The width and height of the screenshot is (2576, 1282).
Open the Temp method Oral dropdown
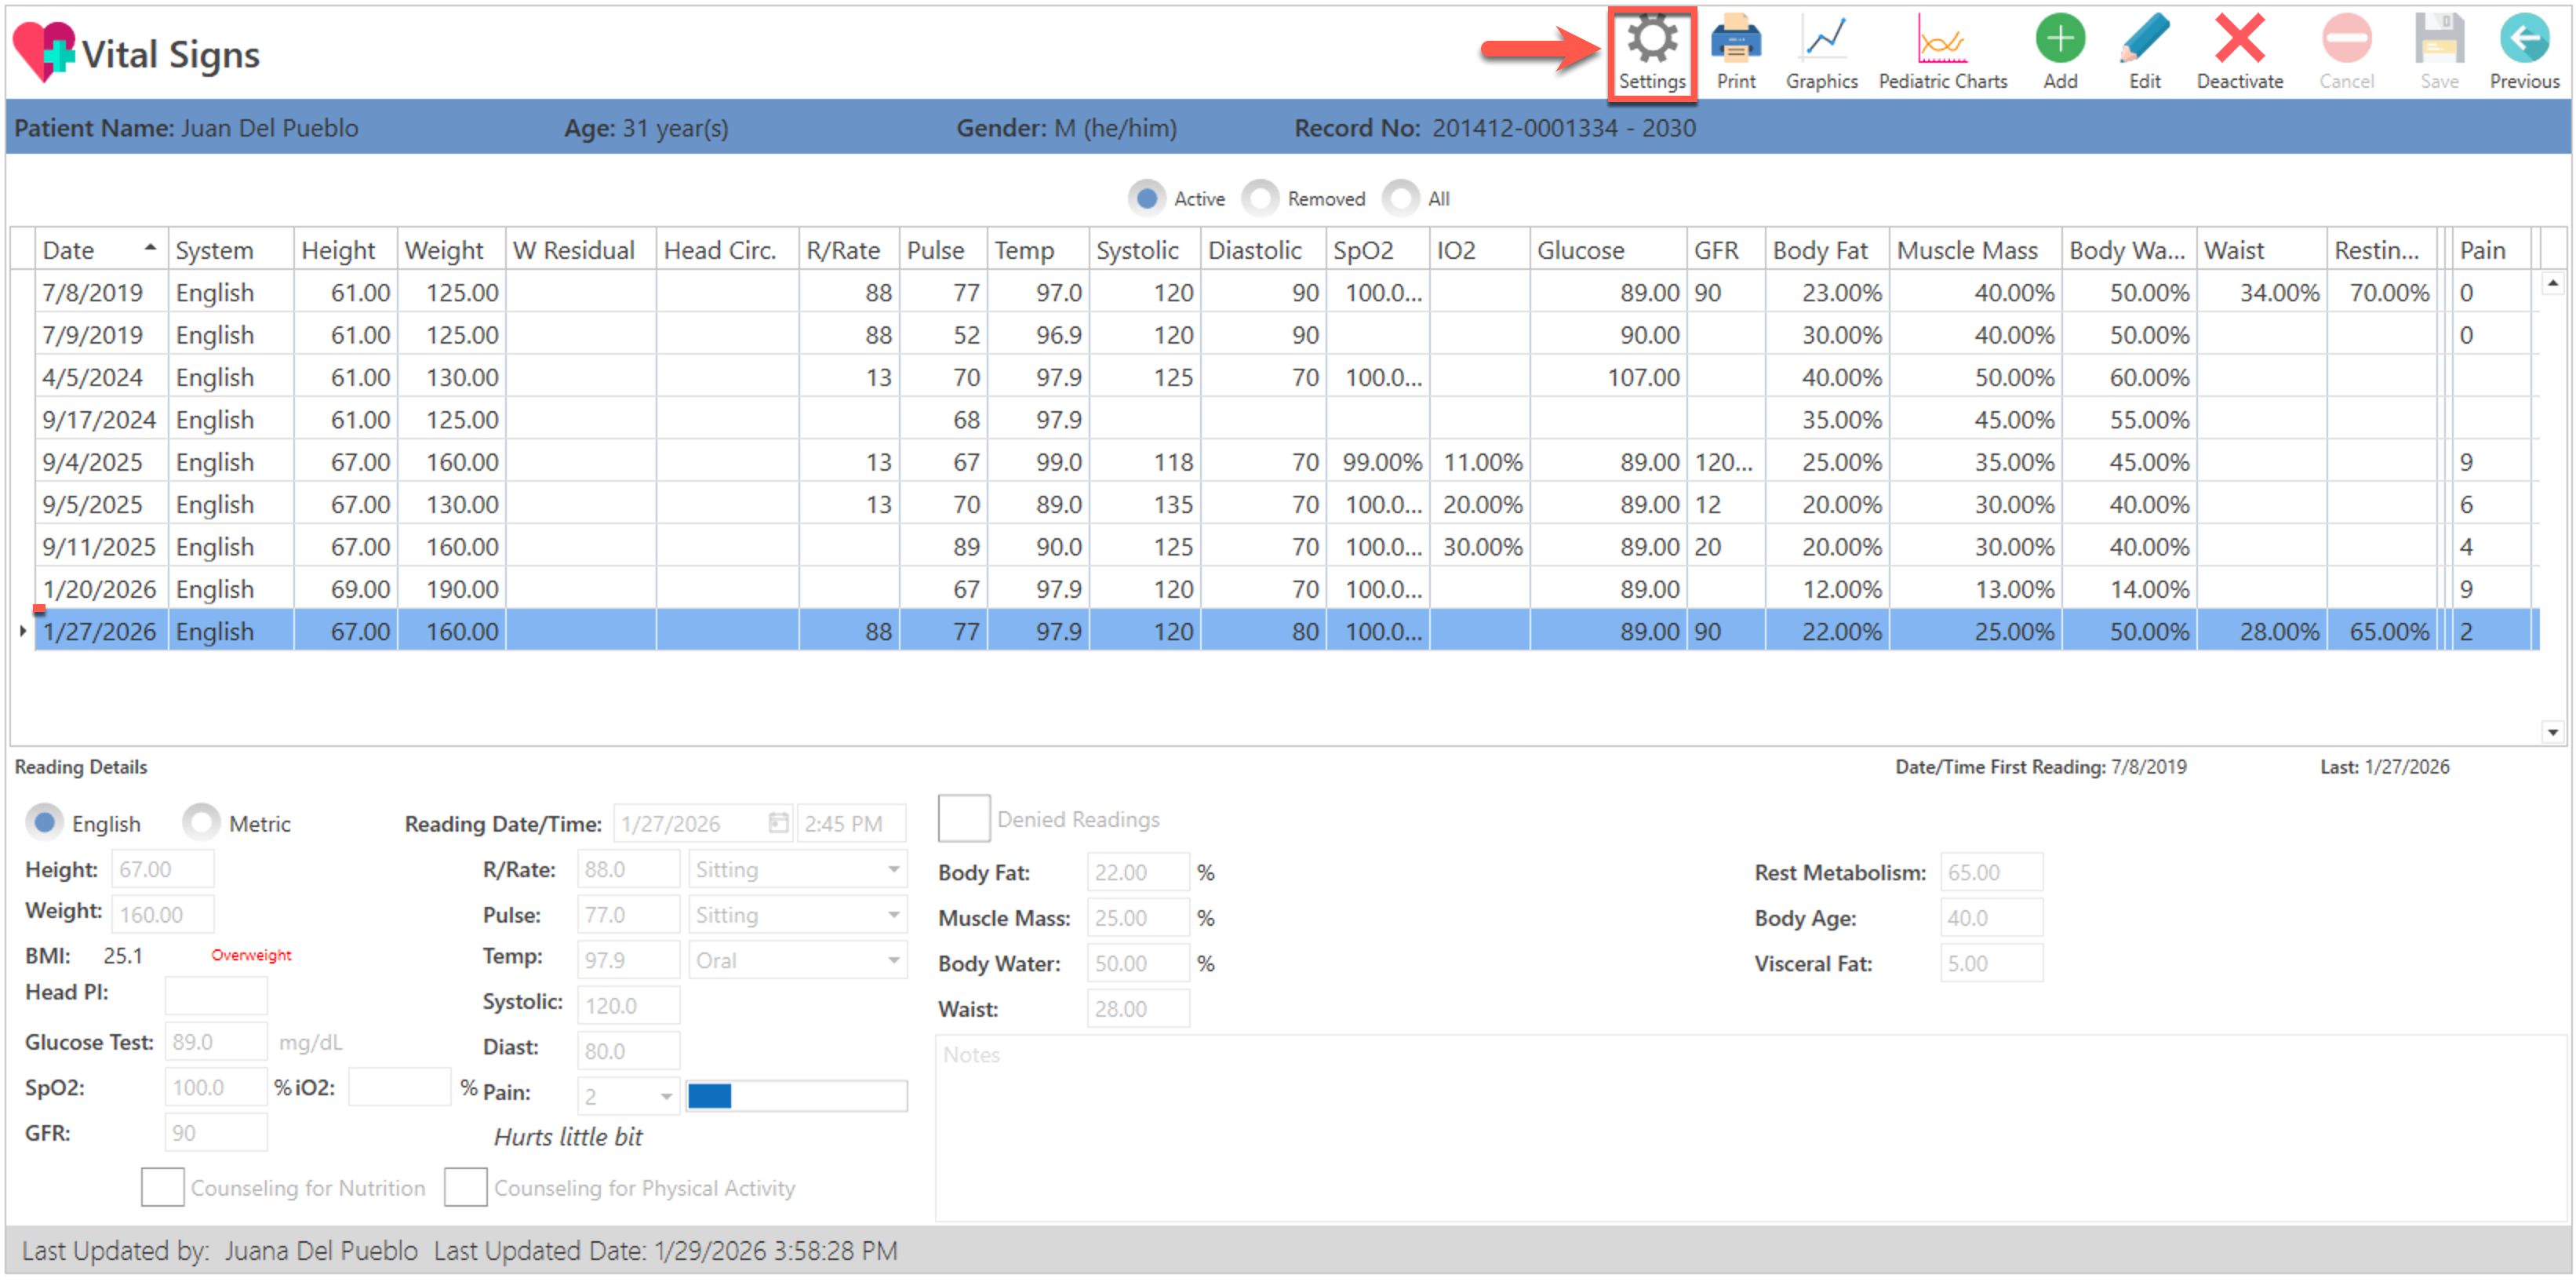(x=893, y=960)
